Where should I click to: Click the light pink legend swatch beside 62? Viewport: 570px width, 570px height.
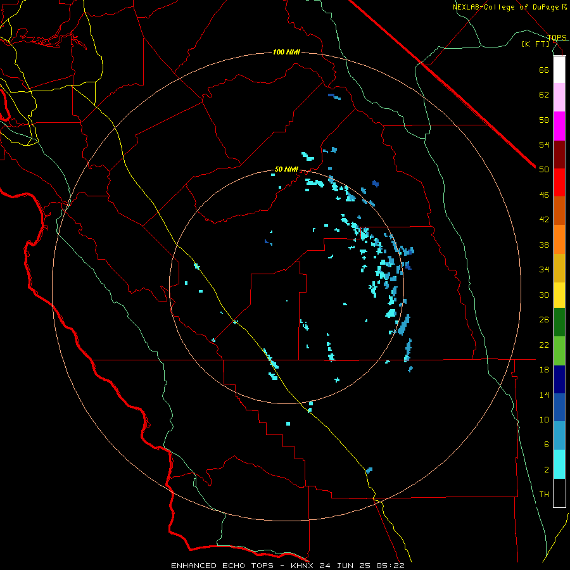coord(559,98)
